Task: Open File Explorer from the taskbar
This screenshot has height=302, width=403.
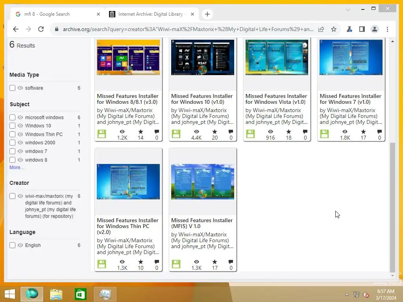Action: (56, 294)
